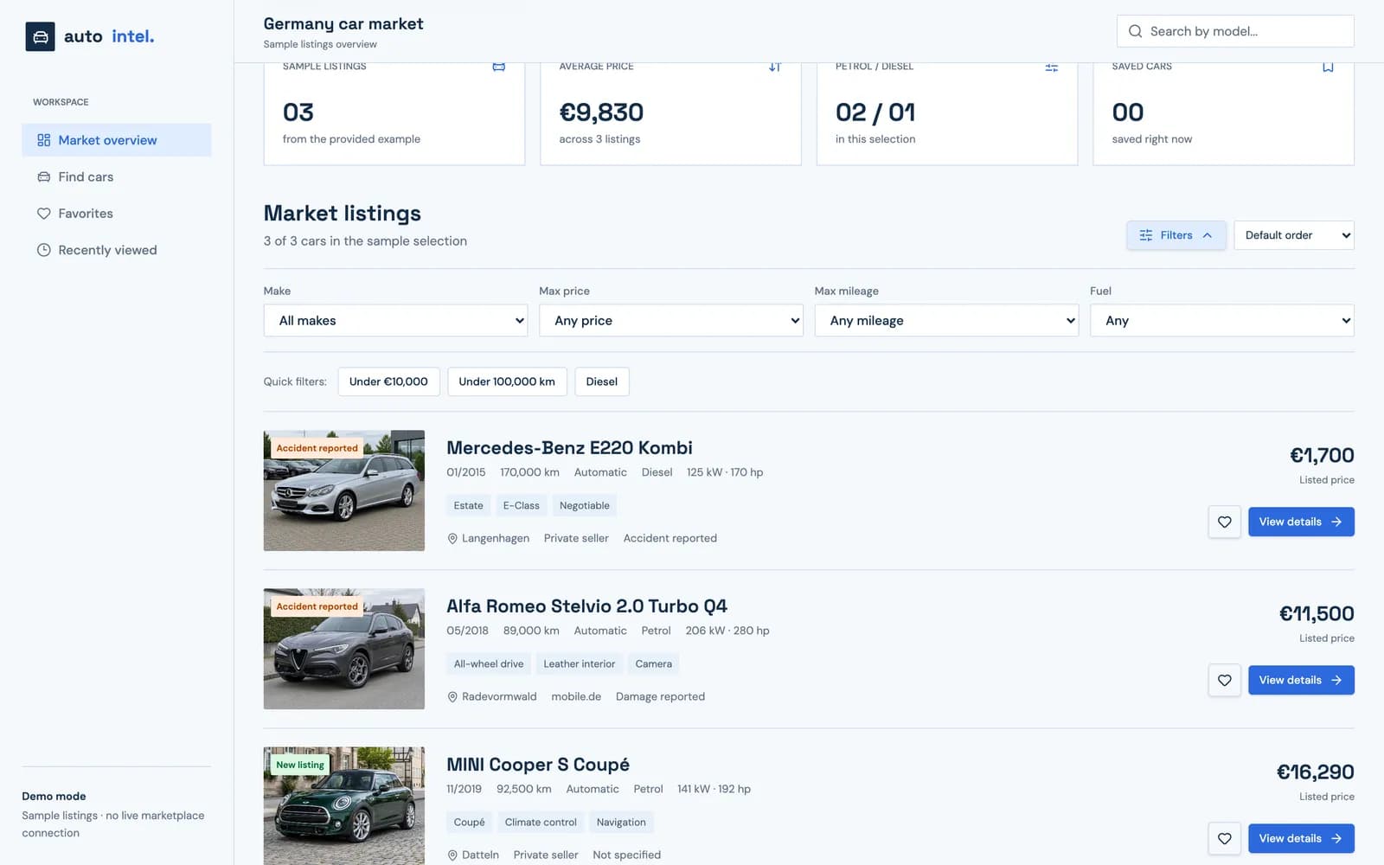Click the Leather interior tag
This screenshot has width=1384, height=865.
580,664
